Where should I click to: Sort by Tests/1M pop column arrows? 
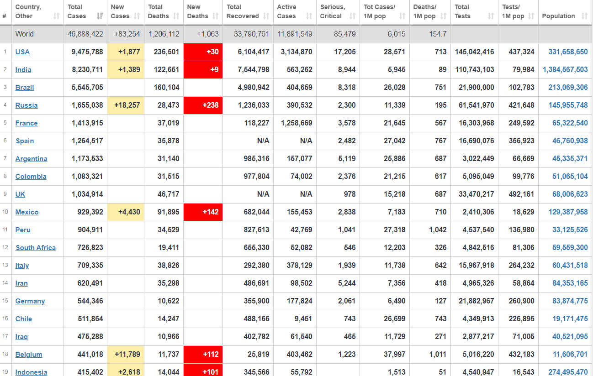coord(531,16)
